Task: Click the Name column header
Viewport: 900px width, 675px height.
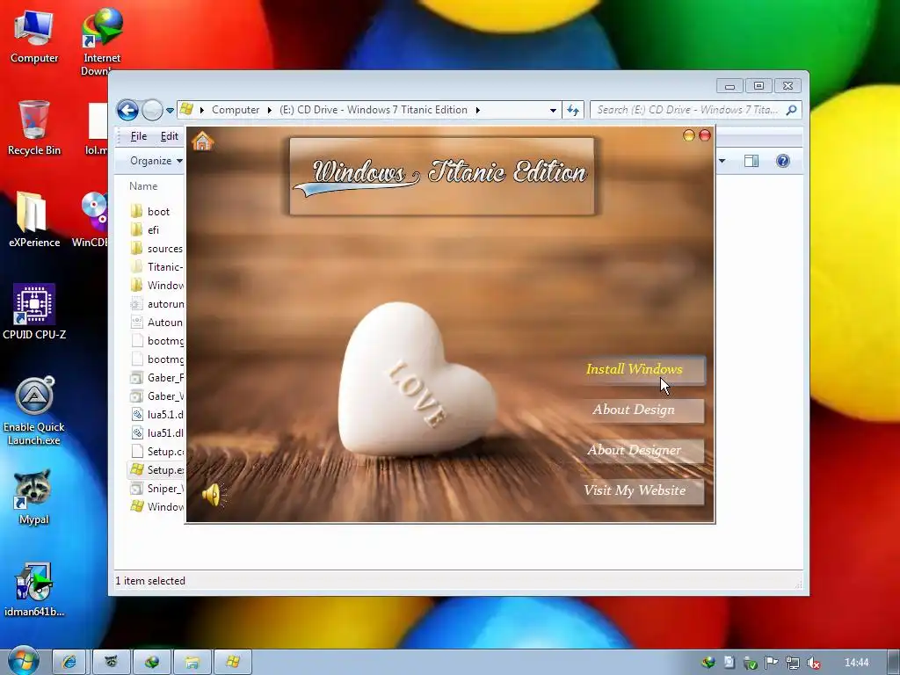Action: coord(143,186)
